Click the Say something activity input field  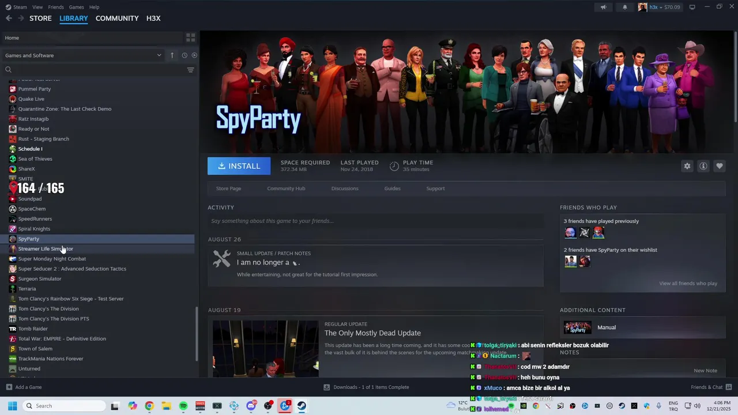[x=375, y=221]
